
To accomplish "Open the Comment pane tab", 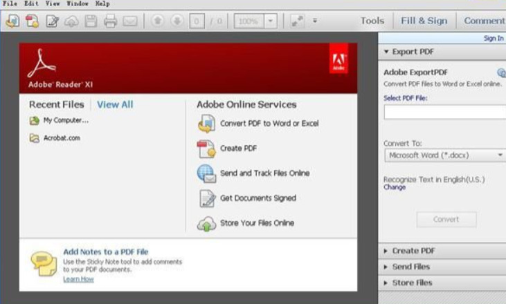I will coord(485,21).
